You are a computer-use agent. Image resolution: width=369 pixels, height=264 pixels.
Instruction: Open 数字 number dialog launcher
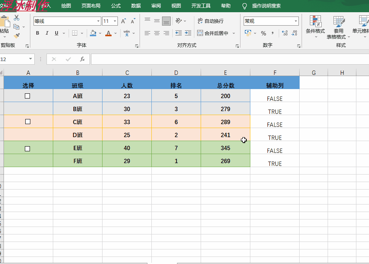tap(299, 46)
